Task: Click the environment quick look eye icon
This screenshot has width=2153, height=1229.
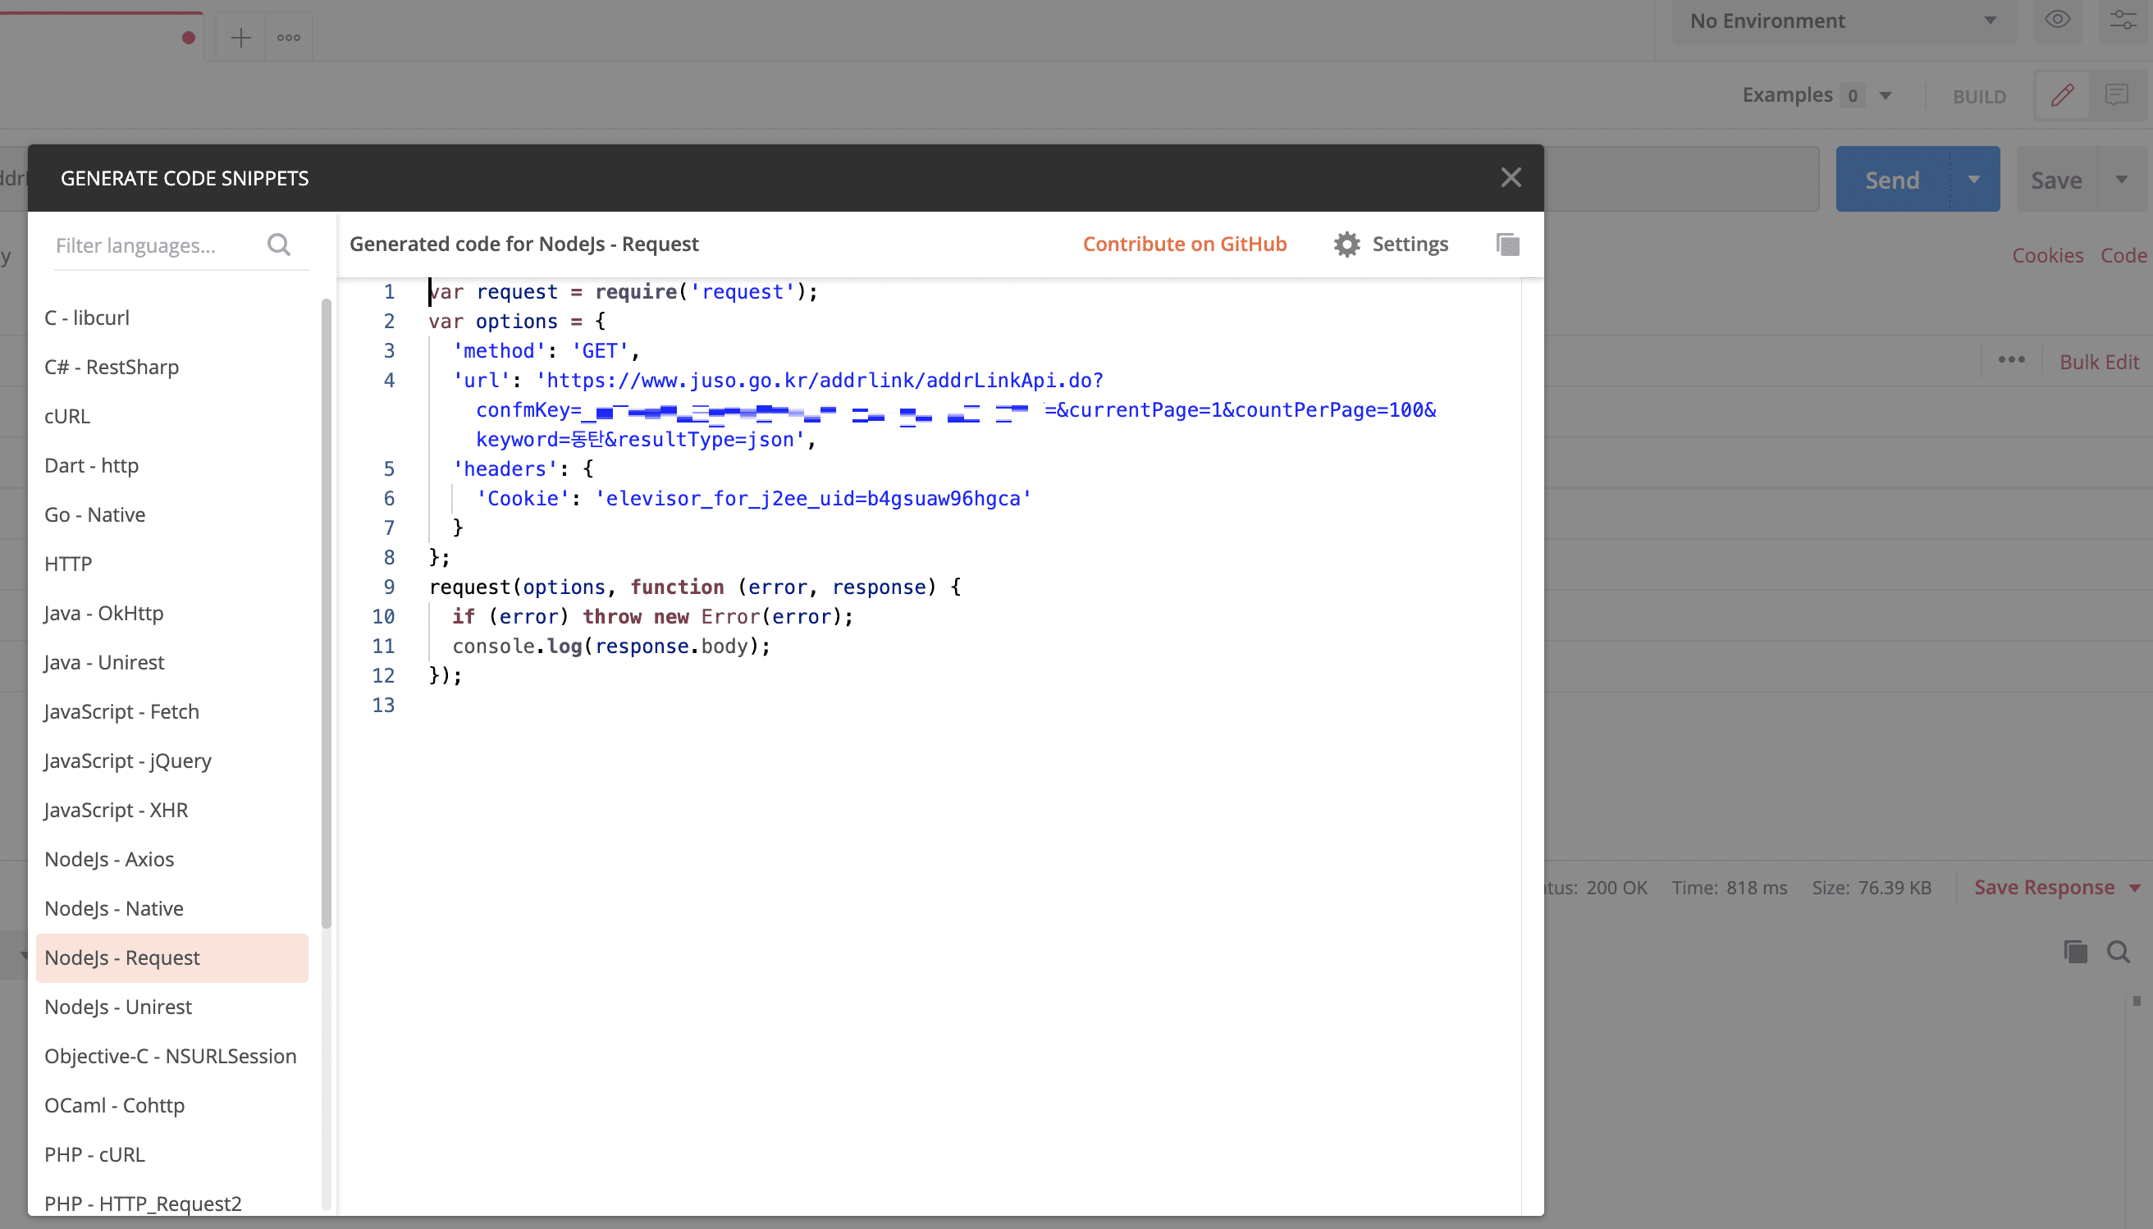Action: pos(2057,21)
